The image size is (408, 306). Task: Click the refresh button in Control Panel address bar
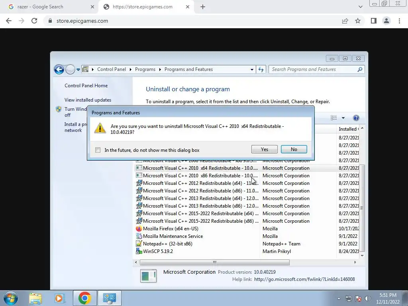click(x=261, y=69)
